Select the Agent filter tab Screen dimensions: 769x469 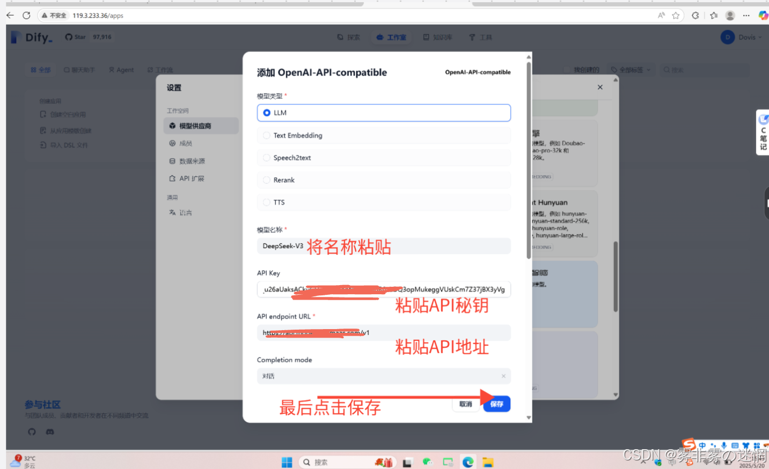pyautogui.click(x=121, y=70)
